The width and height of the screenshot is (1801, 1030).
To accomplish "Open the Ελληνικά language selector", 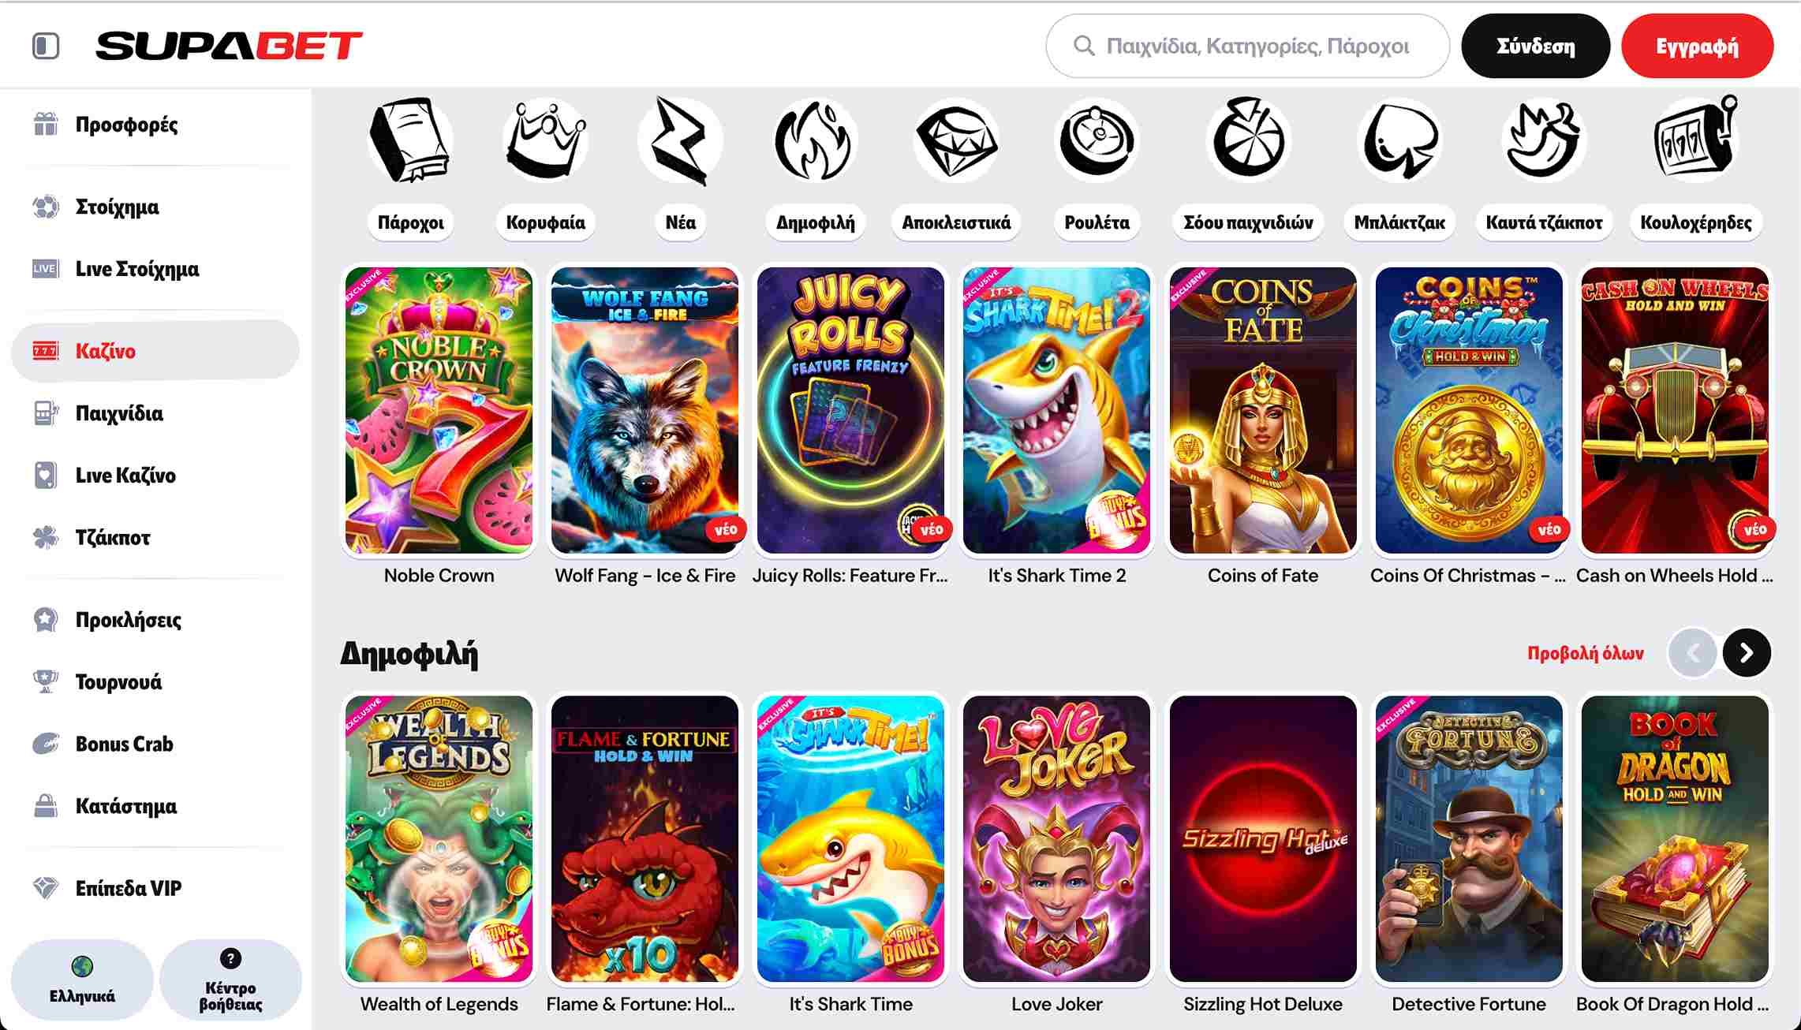I will (82, 980).
